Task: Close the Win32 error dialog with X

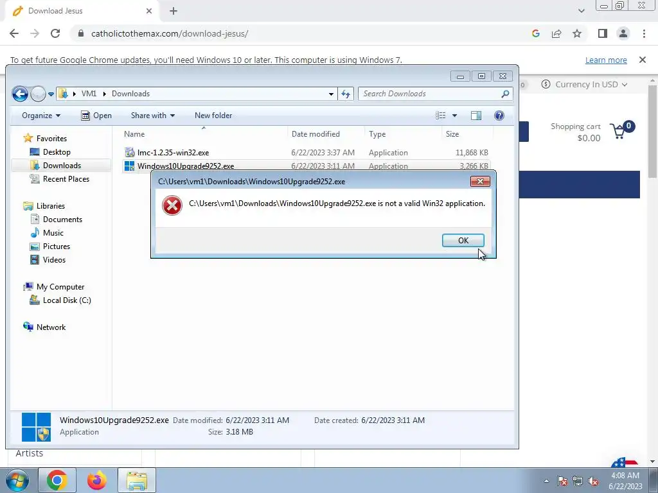Action: [x=480, y=181]
